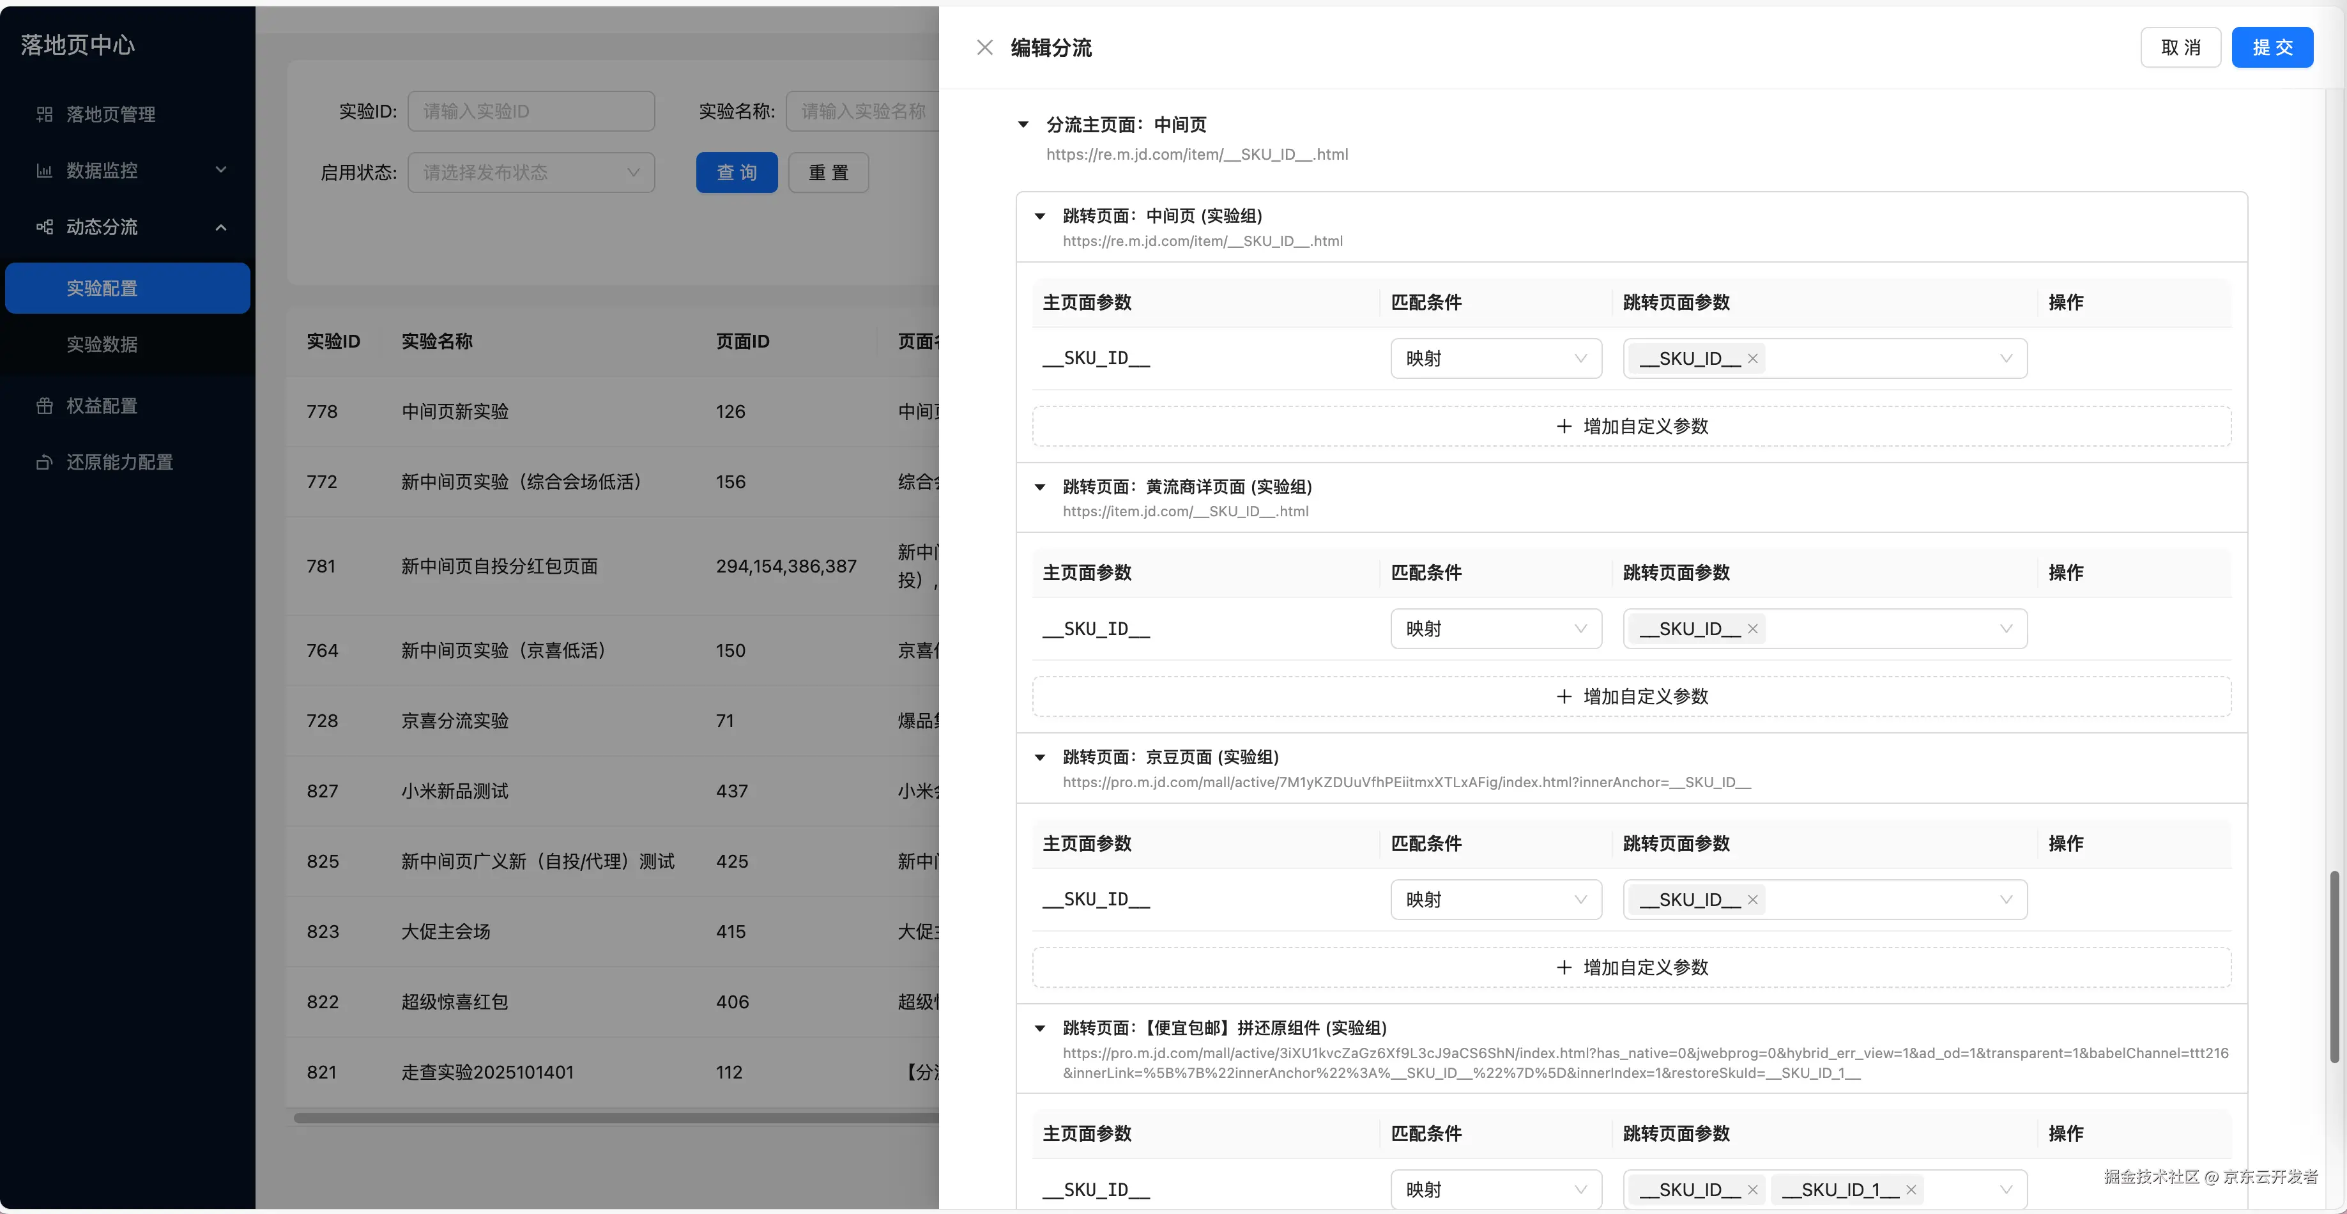Close the 编辑分流 drawer with the X icon
The image size is (2347, 1214).
(985, 47)
